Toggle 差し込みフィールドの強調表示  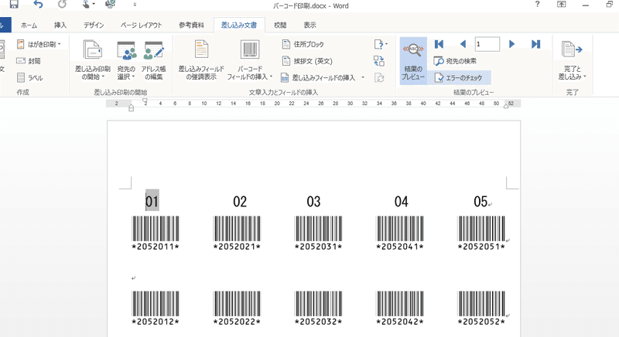point(201,60)
